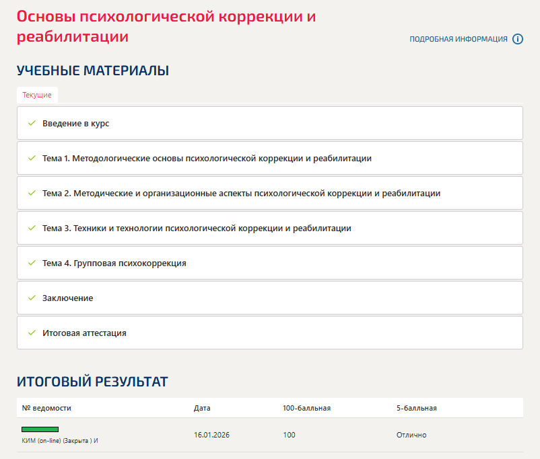
Task: Click the УЧЕБНЫЕ МАТЕРИАЛЫ heading
Action: [93, 71]
